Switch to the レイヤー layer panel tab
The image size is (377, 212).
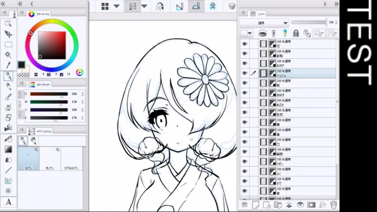257,14
